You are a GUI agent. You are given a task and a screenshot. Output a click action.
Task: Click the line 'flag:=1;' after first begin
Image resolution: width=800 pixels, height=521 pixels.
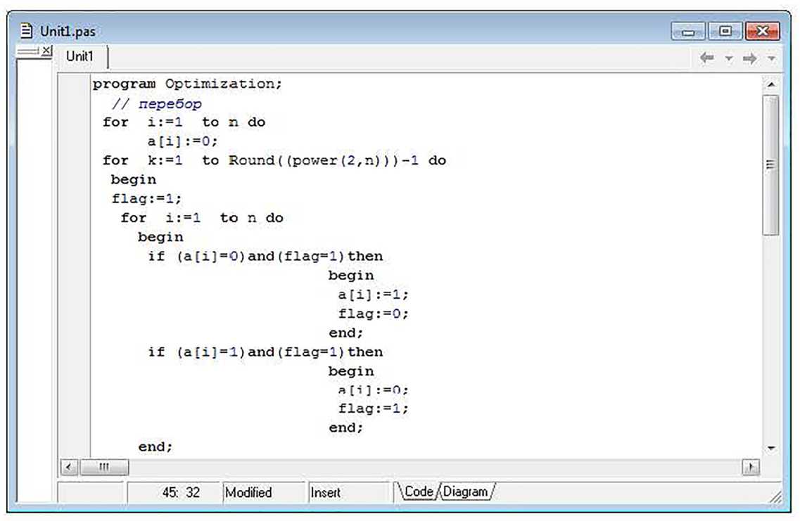coord(146,198)
